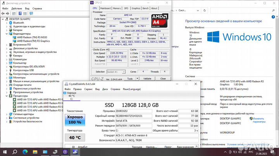Expand the Дисковые устройства category
Image resolution: width=279 pixels, height=156 pixels.
pos(7,48)
